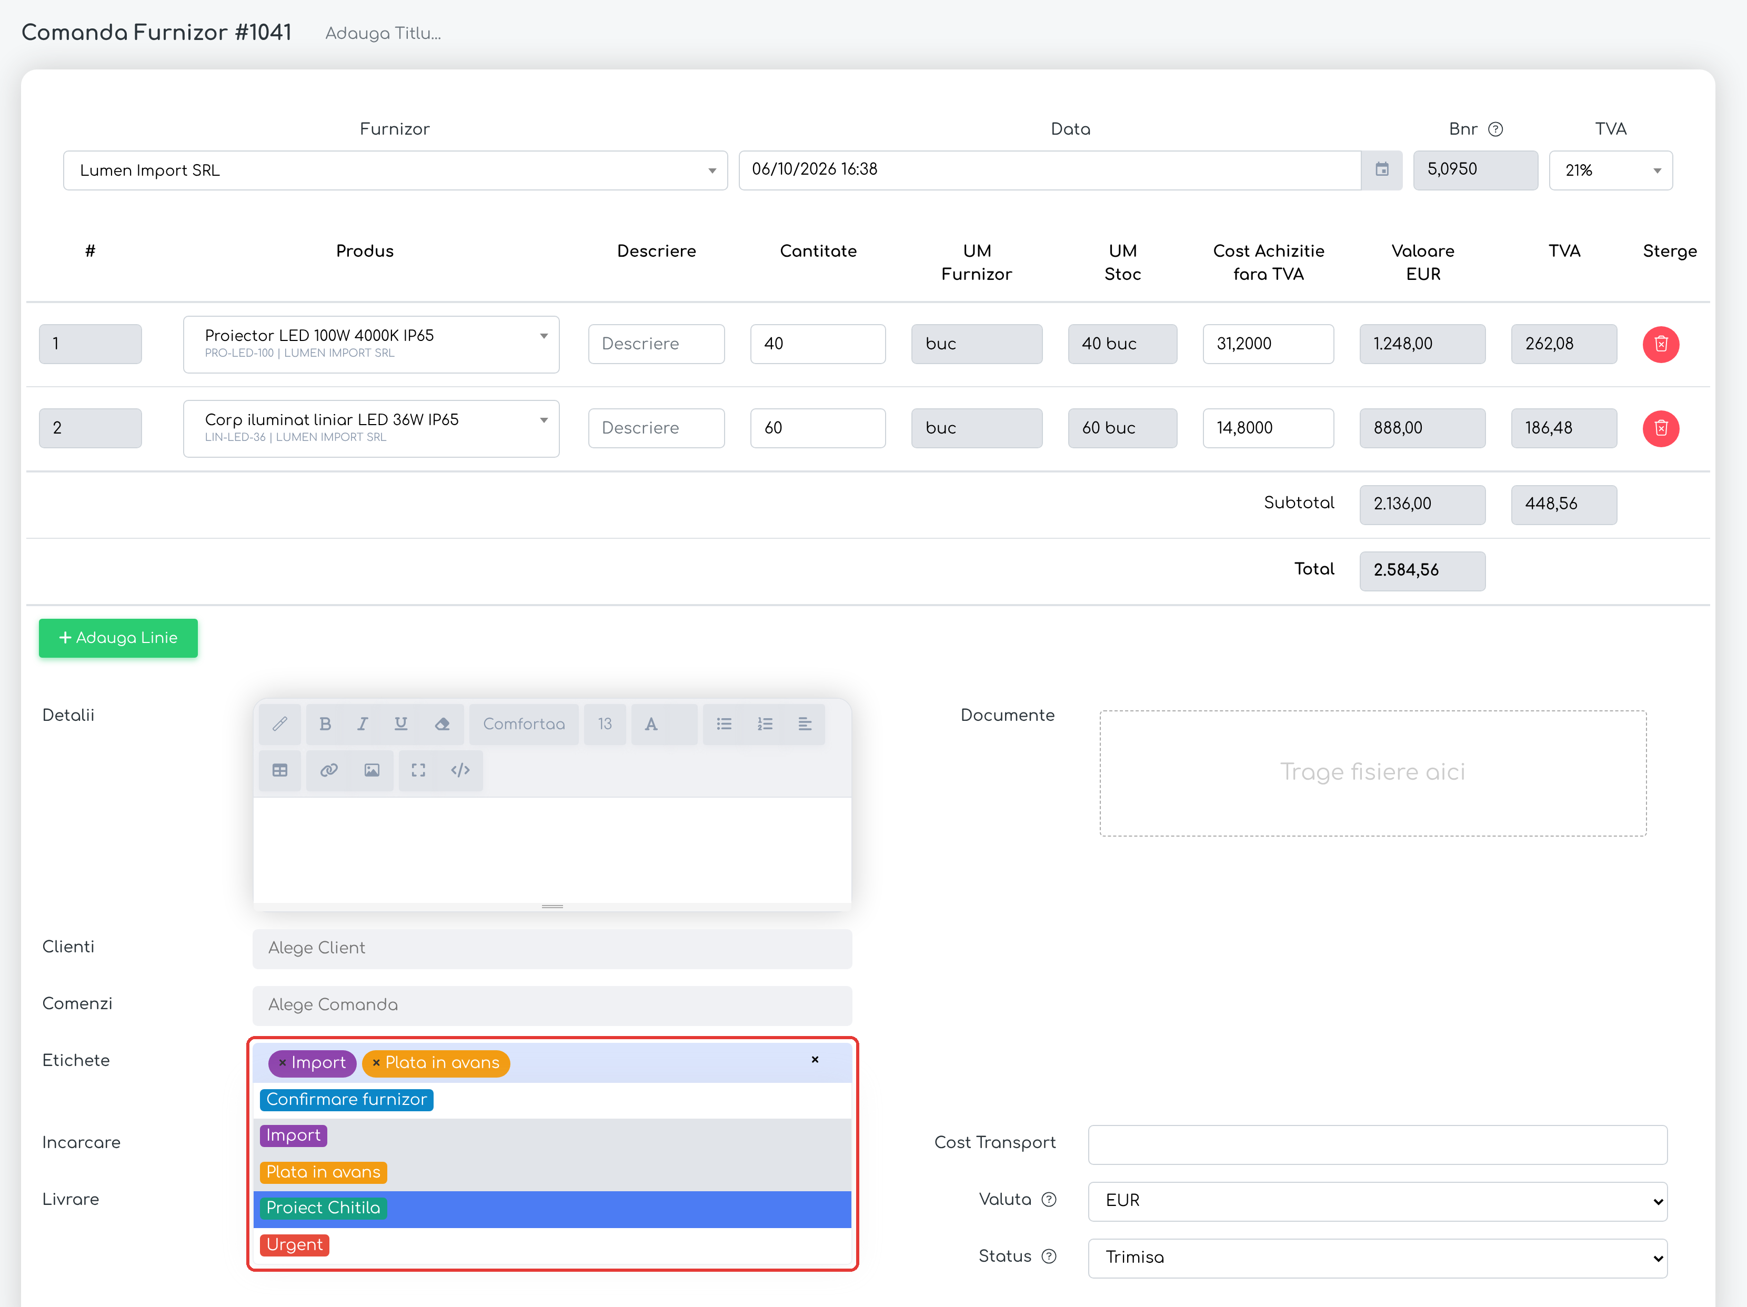Insert an ordered numbered list
The height and width of the screenshot is (1307, 1747).
(765, 724)
